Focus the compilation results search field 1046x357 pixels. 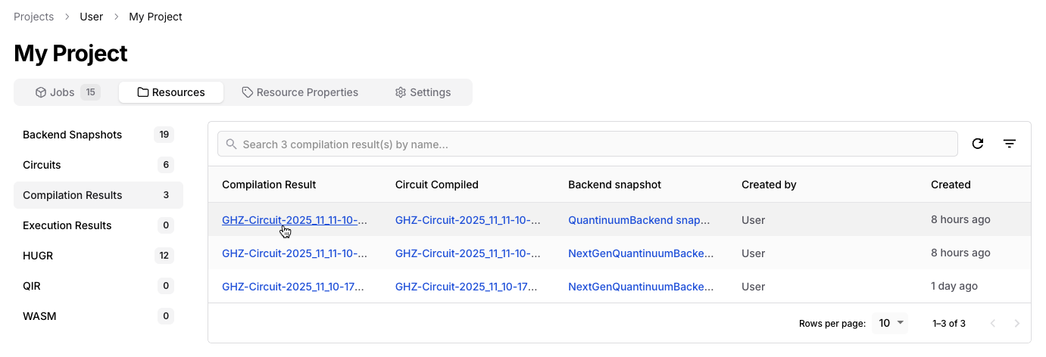(x=591, y=144)
